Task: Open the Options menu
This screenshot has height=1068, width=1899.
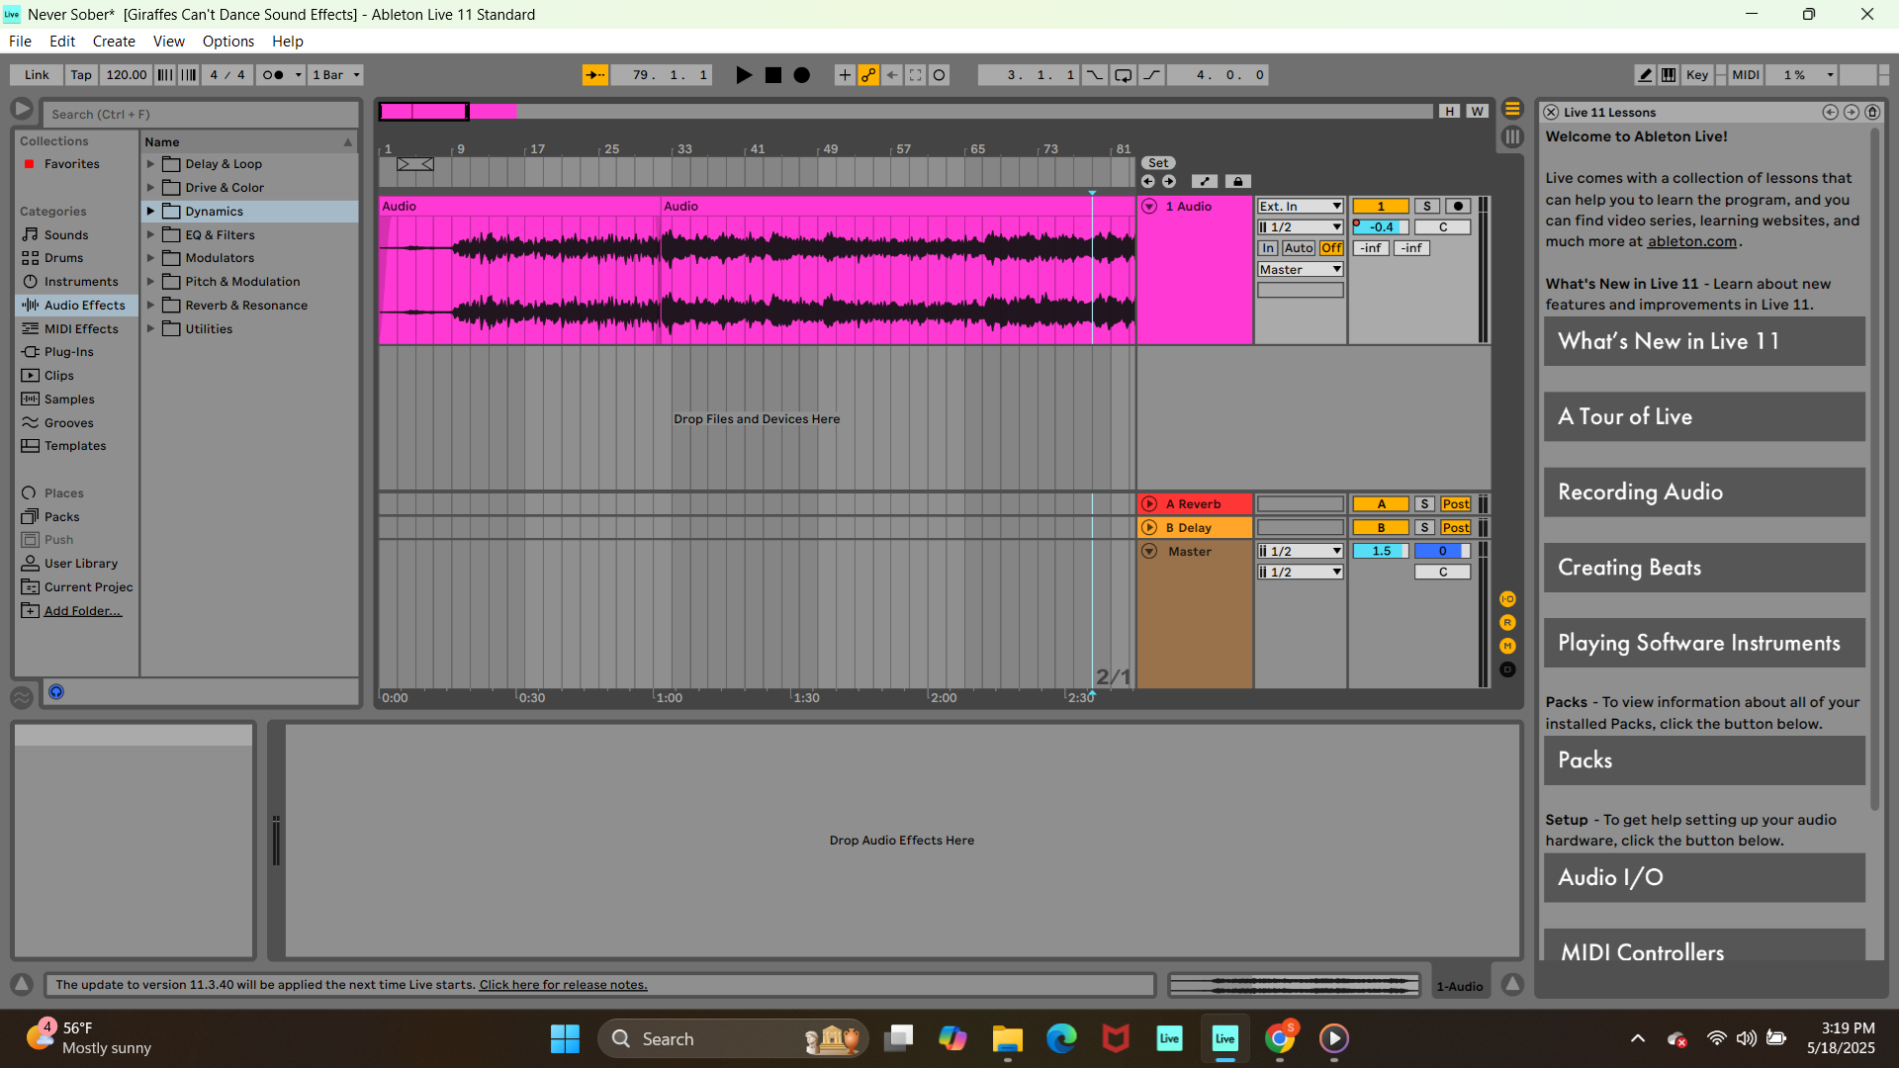Action: point(228,42)
